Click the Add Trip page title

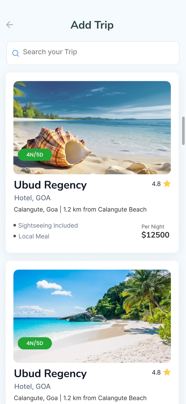[x=92, y=25]
